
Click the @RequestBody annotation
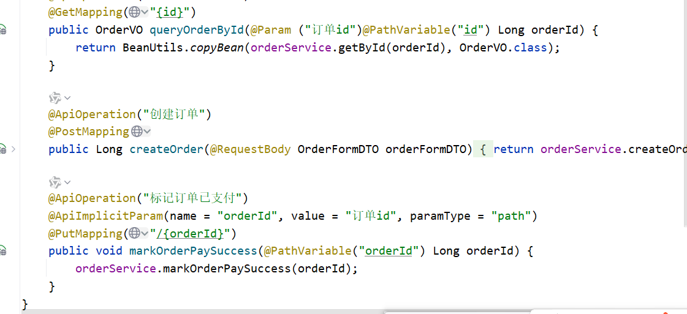(250, 149)
